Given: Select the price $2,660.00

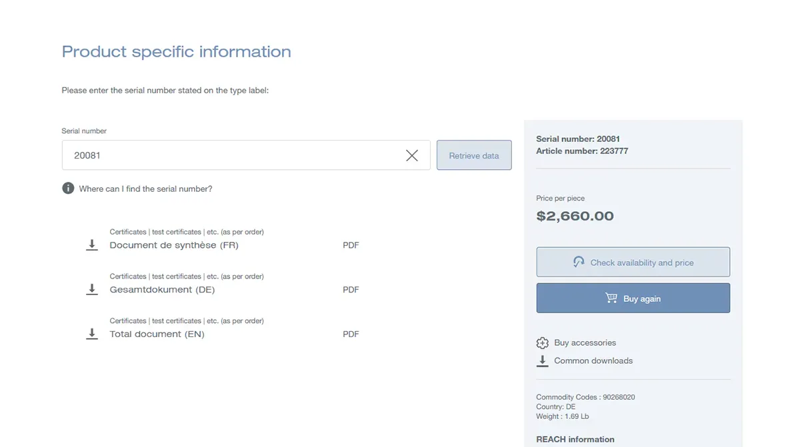Looking at the screenshot, I should [x=575, y=216].
